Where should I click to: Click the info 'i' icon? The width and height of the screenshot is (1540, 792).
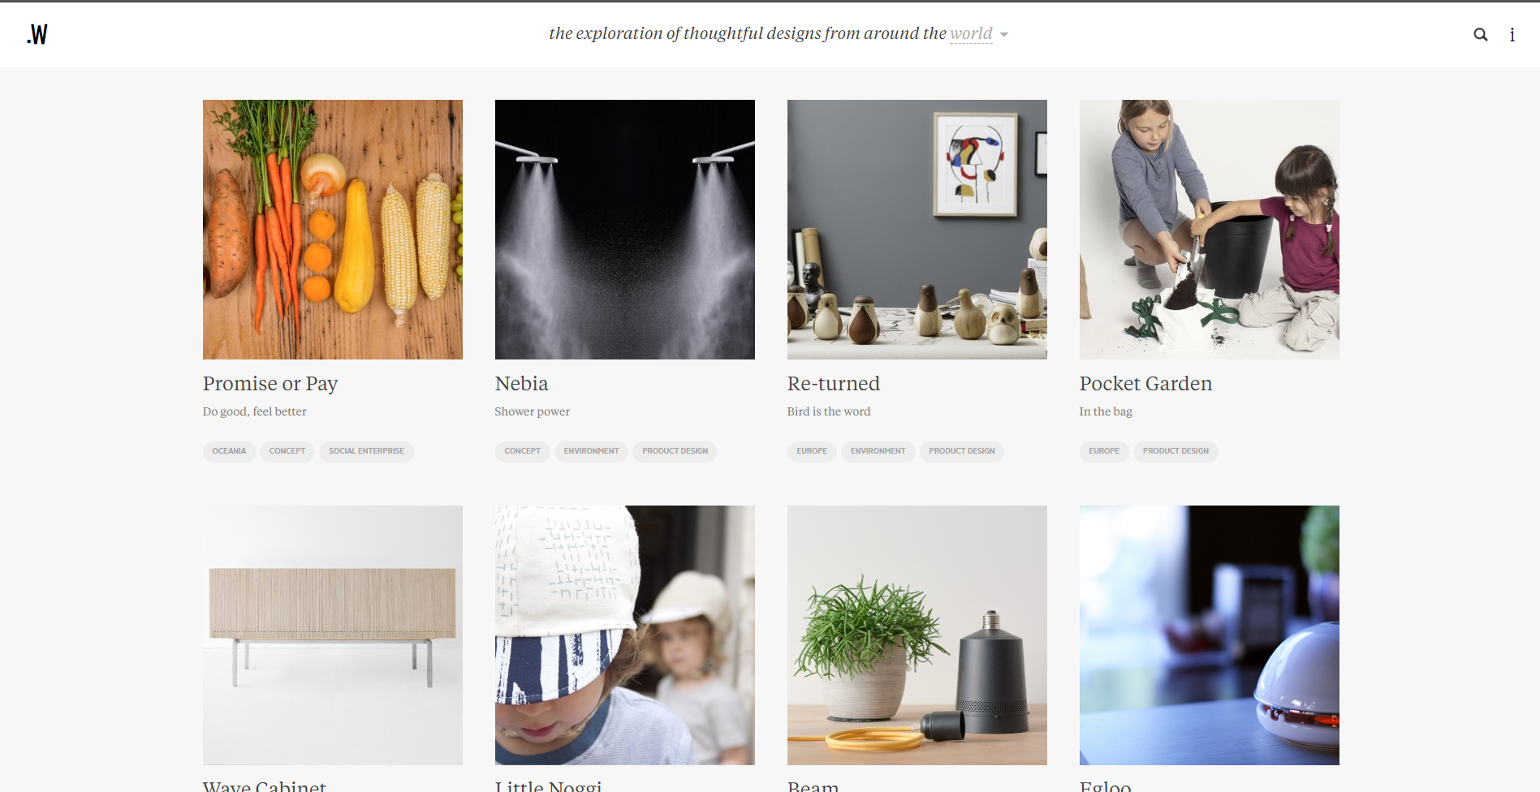[1512, 34]
